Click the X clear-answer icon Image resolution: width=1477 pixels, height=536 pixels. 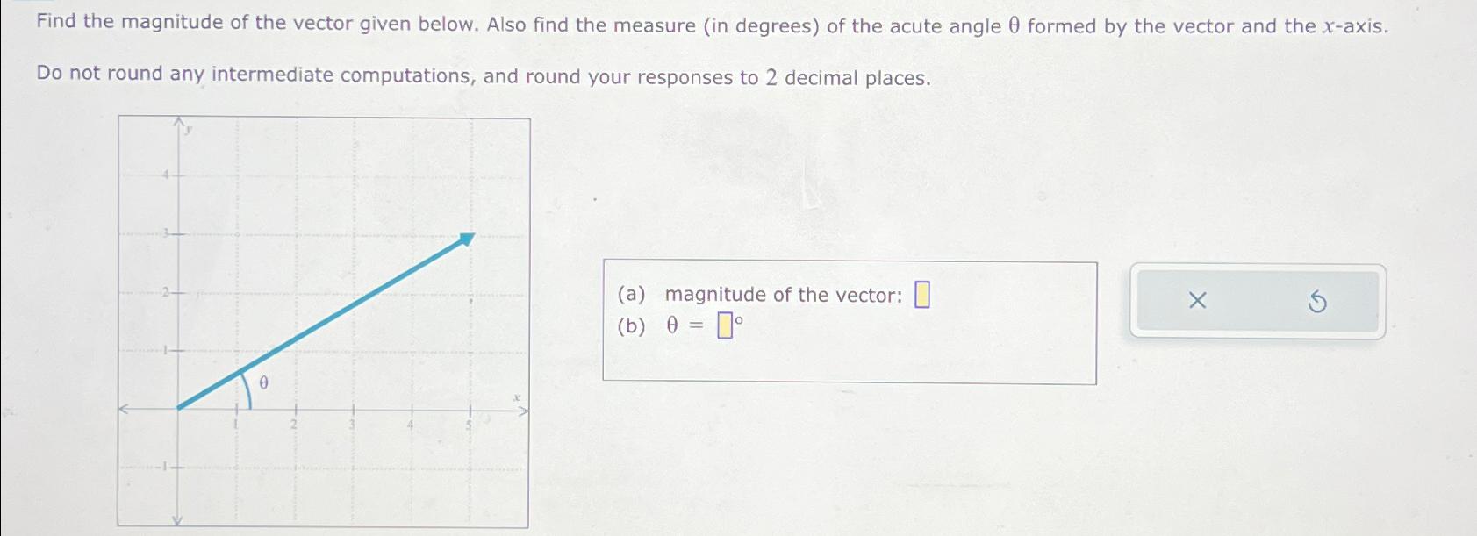(x=1196, y=301)
